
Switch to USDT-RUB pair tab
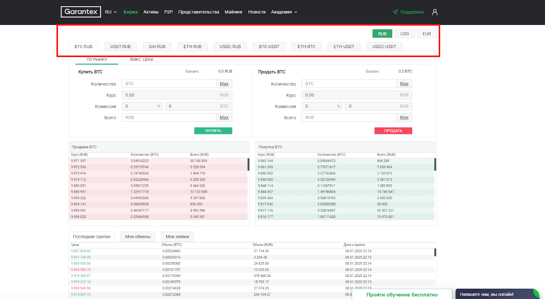pyautogui.click(x=120, y=47)
